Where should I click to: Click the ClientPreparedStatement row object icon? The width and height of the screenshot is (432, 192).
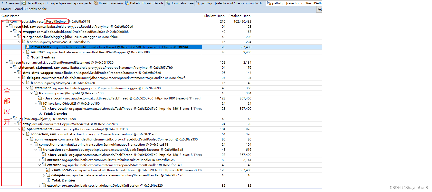point(11,62)
